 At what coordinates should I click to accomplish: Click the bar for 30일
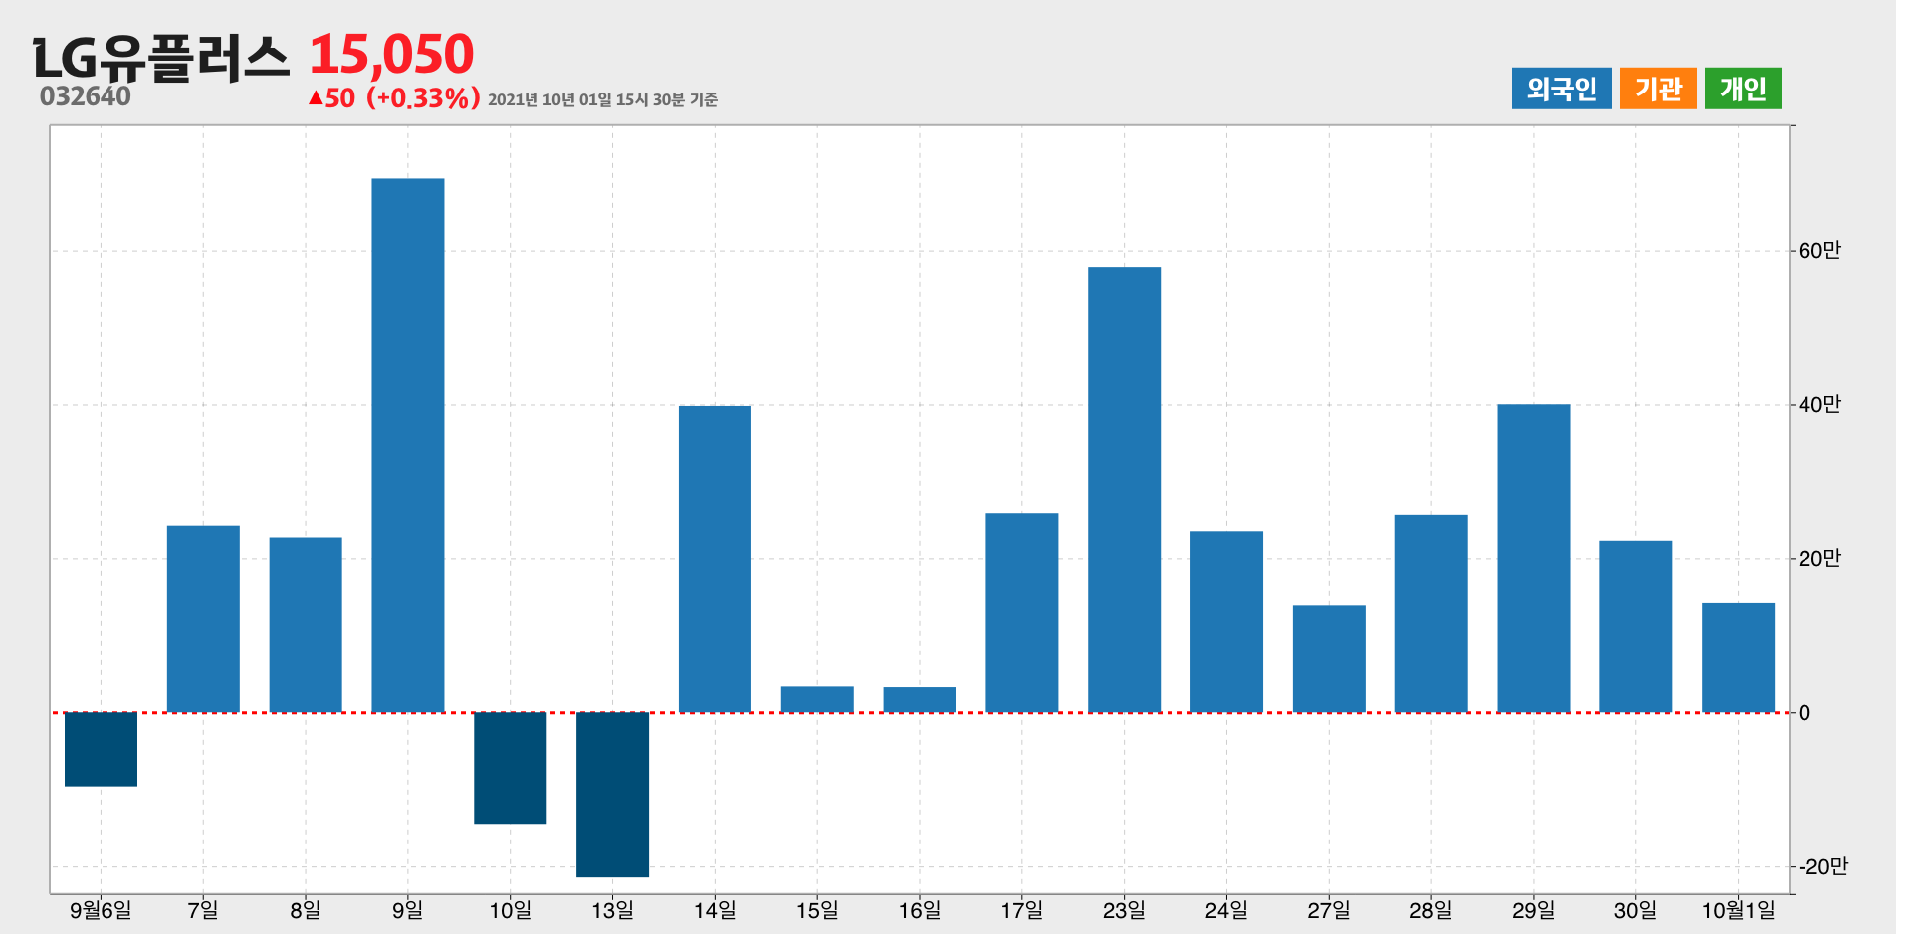point(1635,627)
